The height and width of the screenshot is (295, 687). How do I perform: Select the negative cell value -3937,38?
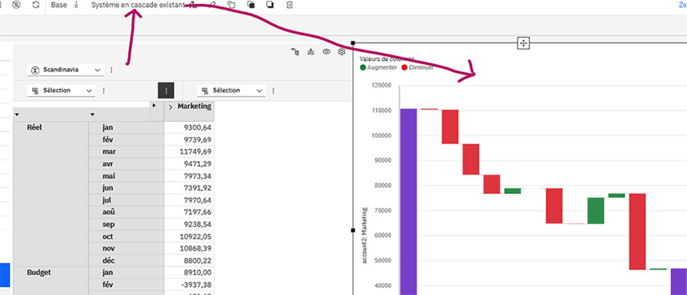click(189, 285)
